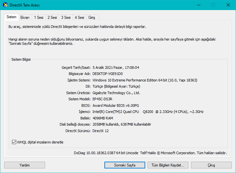Click the Disk belleği dosyası label
Screen dimensions: 236x173
75,124
